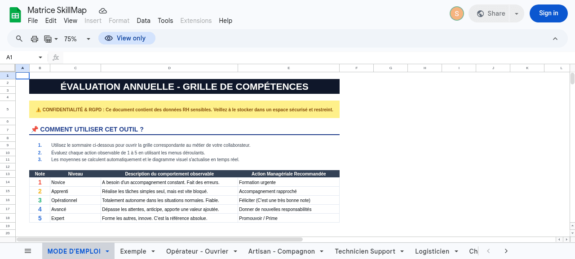Open the Name box A1 dropdown
Image resolution: width=575 pixels, height=259 pixels.
[40, 57]
